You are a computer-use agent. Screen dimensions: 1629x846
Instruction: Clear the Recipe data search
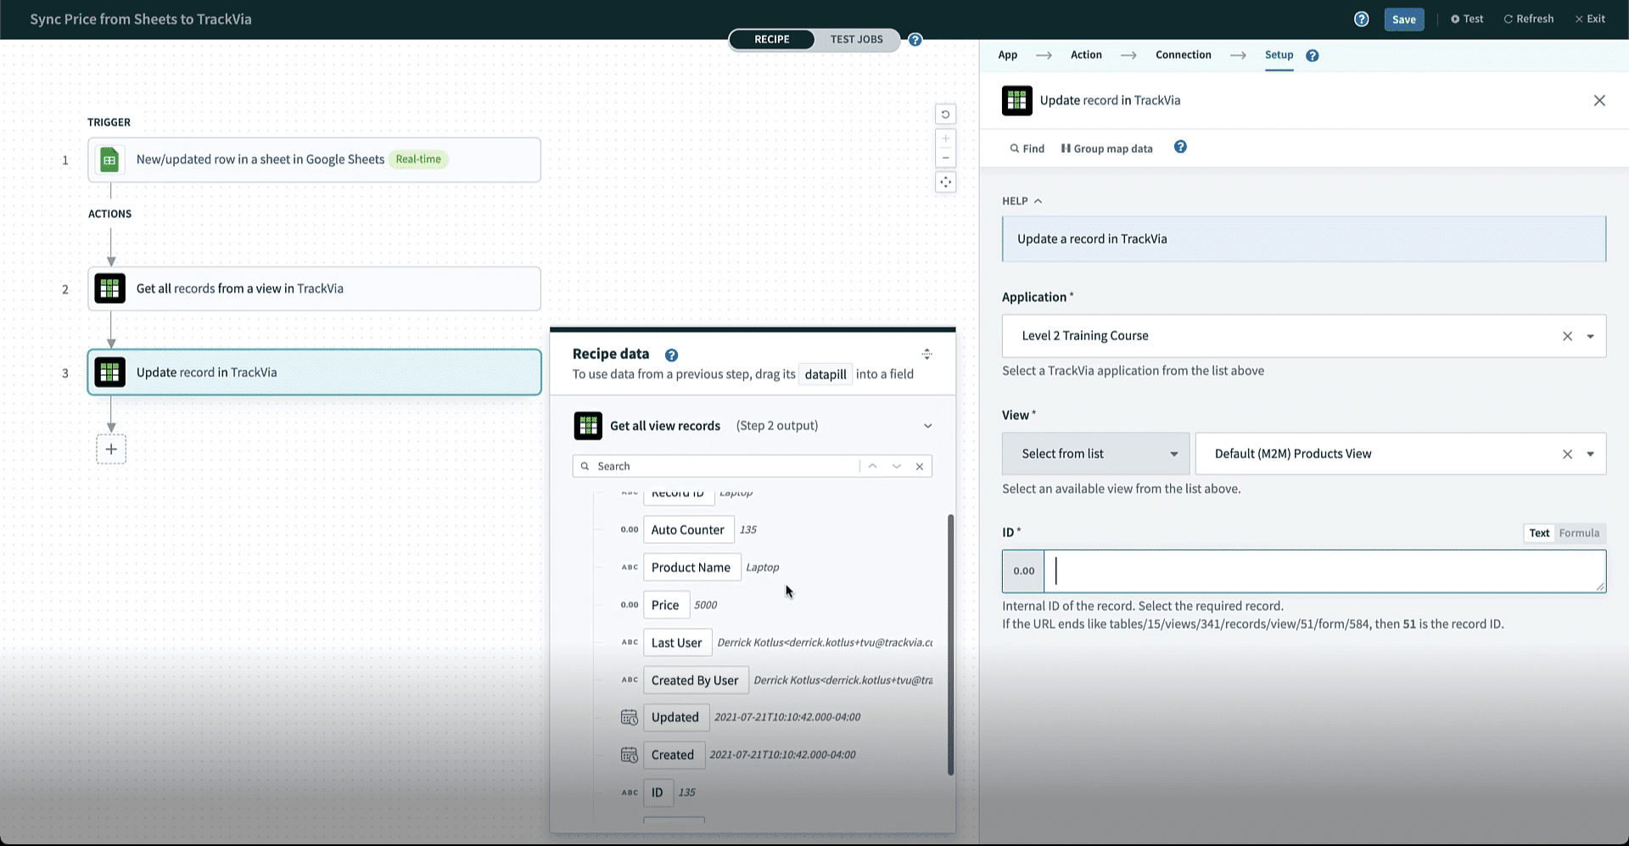920,466
